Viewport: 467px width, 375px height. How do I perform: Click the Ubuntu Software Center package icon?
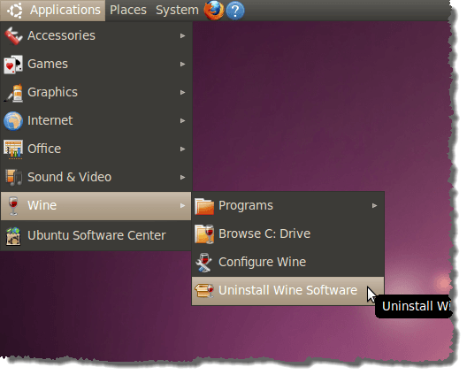13,236
